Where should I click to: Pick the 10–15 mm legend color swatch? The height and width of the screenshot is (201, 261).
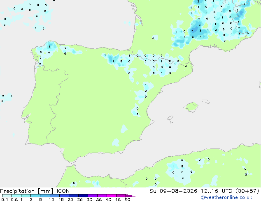pyautogui.click(x=54, y=196)
